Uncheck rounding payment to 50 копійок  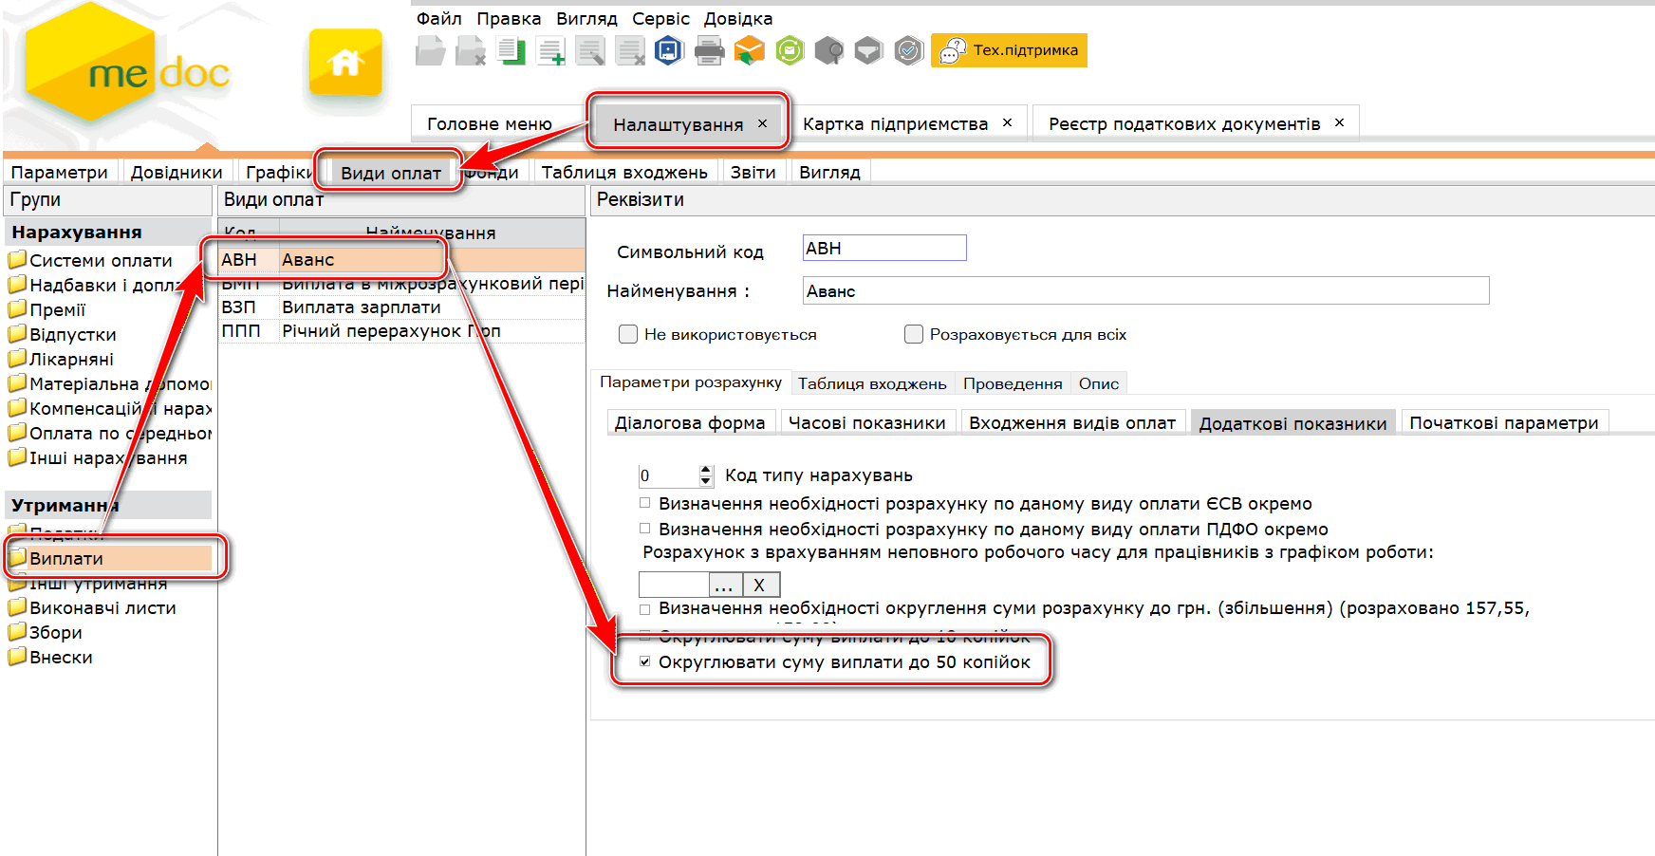645,661
